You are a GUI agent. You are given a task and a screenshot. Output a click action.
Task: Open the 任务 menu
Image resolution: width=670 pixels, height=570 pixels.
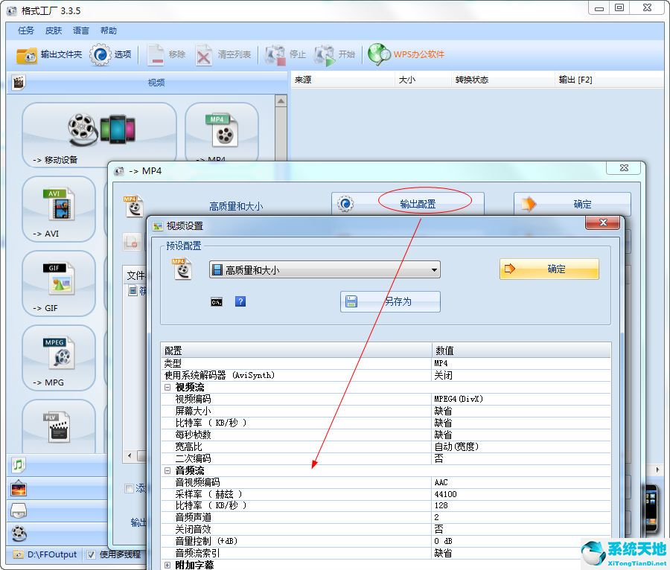(25, 31)
